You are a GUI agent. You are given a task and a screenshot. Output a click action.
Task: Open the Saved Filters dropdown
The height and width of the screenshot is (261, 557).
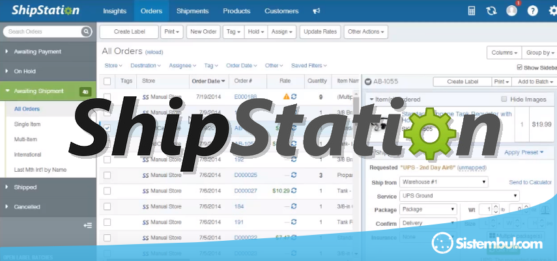309,66
